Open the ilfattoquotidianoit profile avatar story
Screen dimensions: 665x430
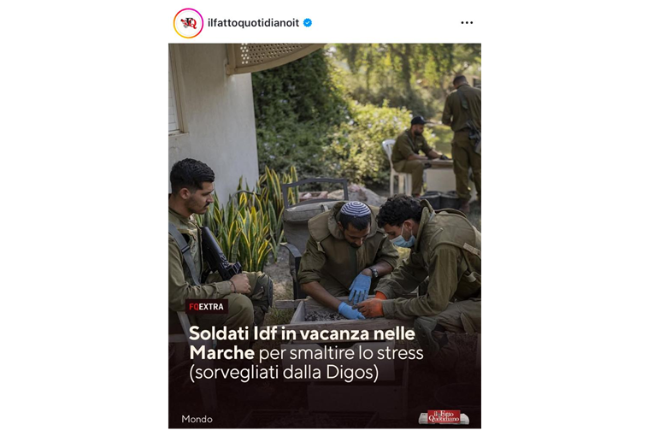coord(188,23)
